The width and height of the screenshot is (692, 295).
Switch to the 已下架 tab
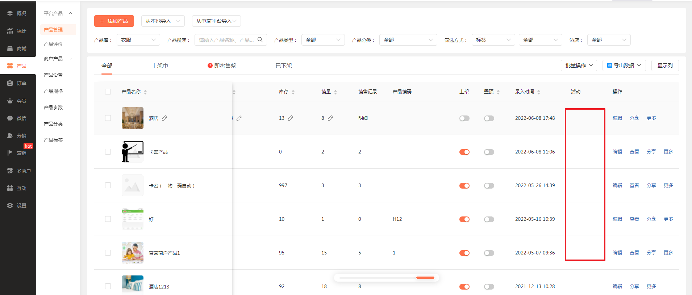pos(284,66)
